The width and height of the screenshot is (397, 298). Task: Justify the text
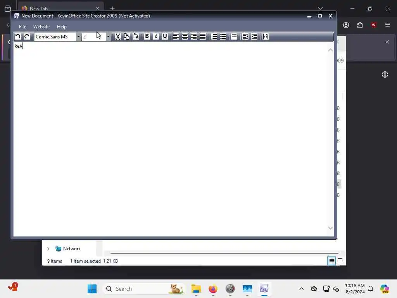pos(203,36)
